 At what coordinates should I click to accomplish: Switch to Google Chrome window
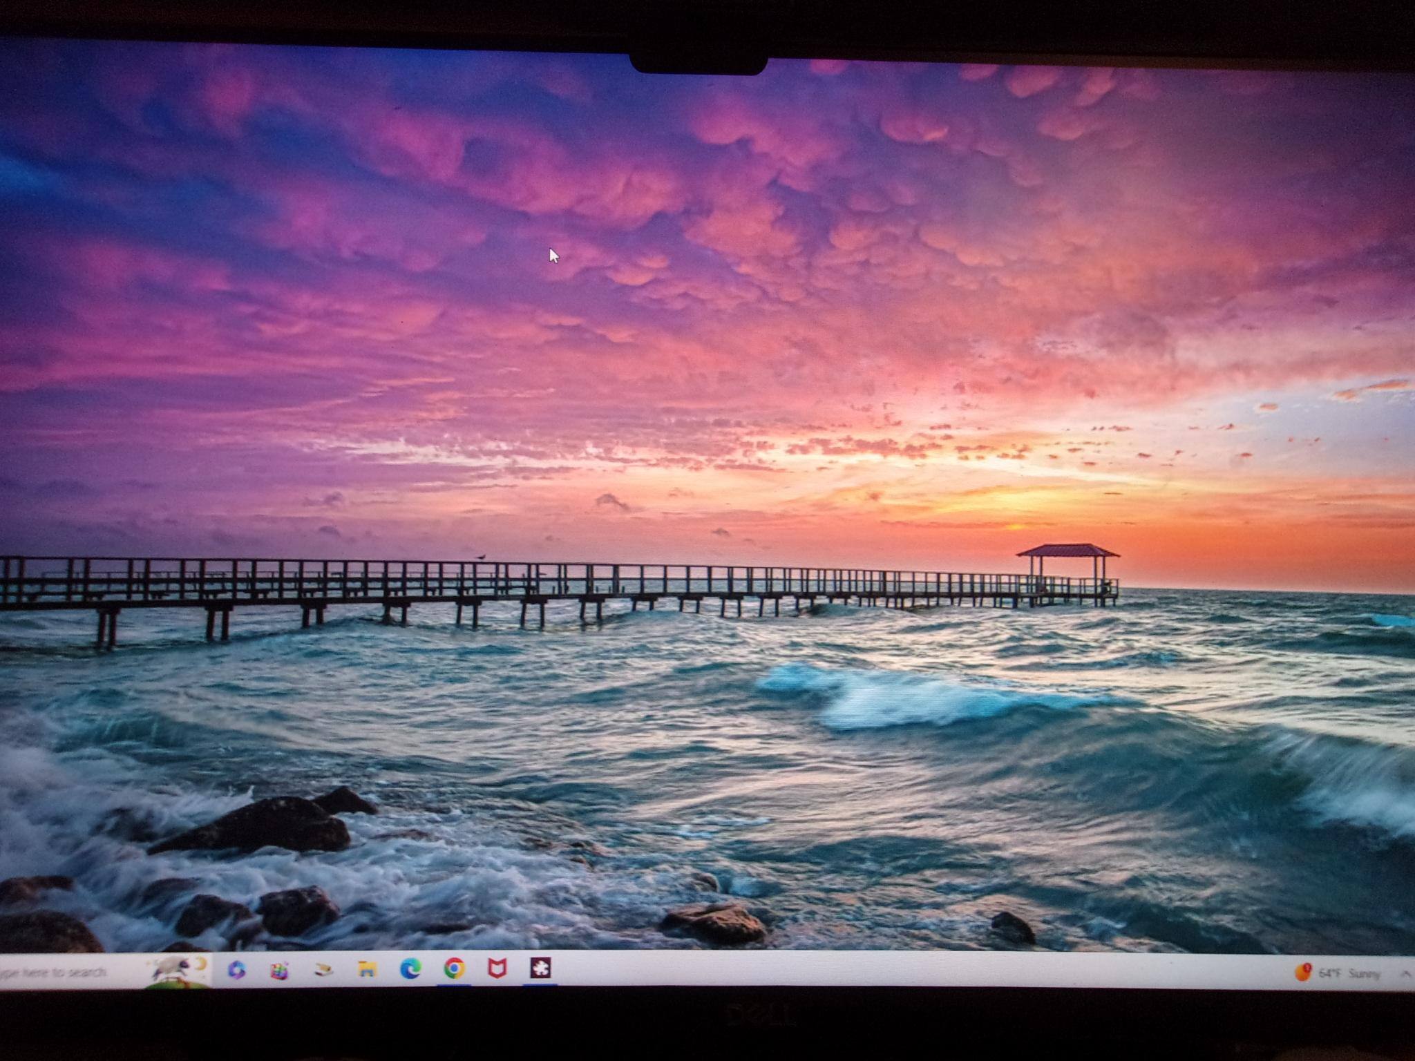(454, 970)
